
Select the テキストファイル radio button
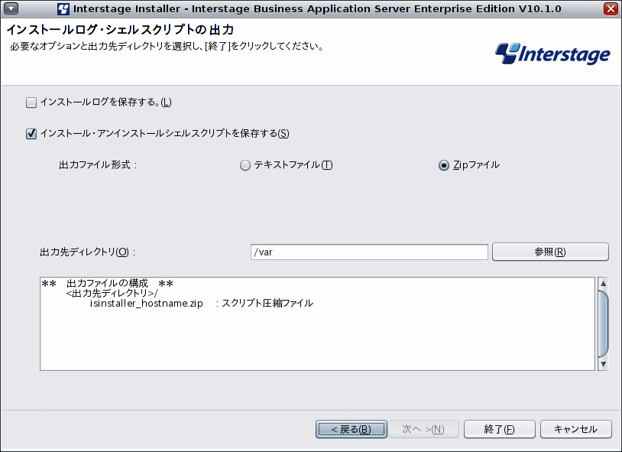click(245, 165)
